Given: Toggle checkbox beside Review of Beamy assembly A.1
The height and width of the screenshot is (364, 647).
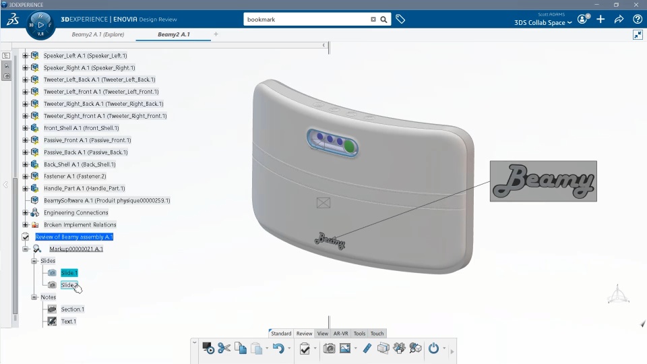Looking at the screenshot, I should 25,237.
